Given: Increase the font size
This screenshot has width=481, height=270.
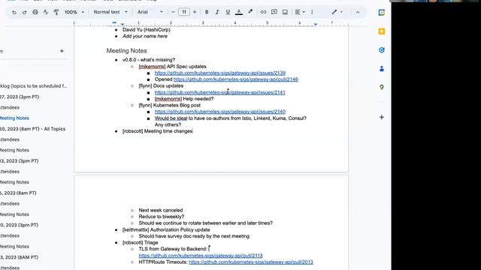Looking at the screenshot, I should (195, 12).
